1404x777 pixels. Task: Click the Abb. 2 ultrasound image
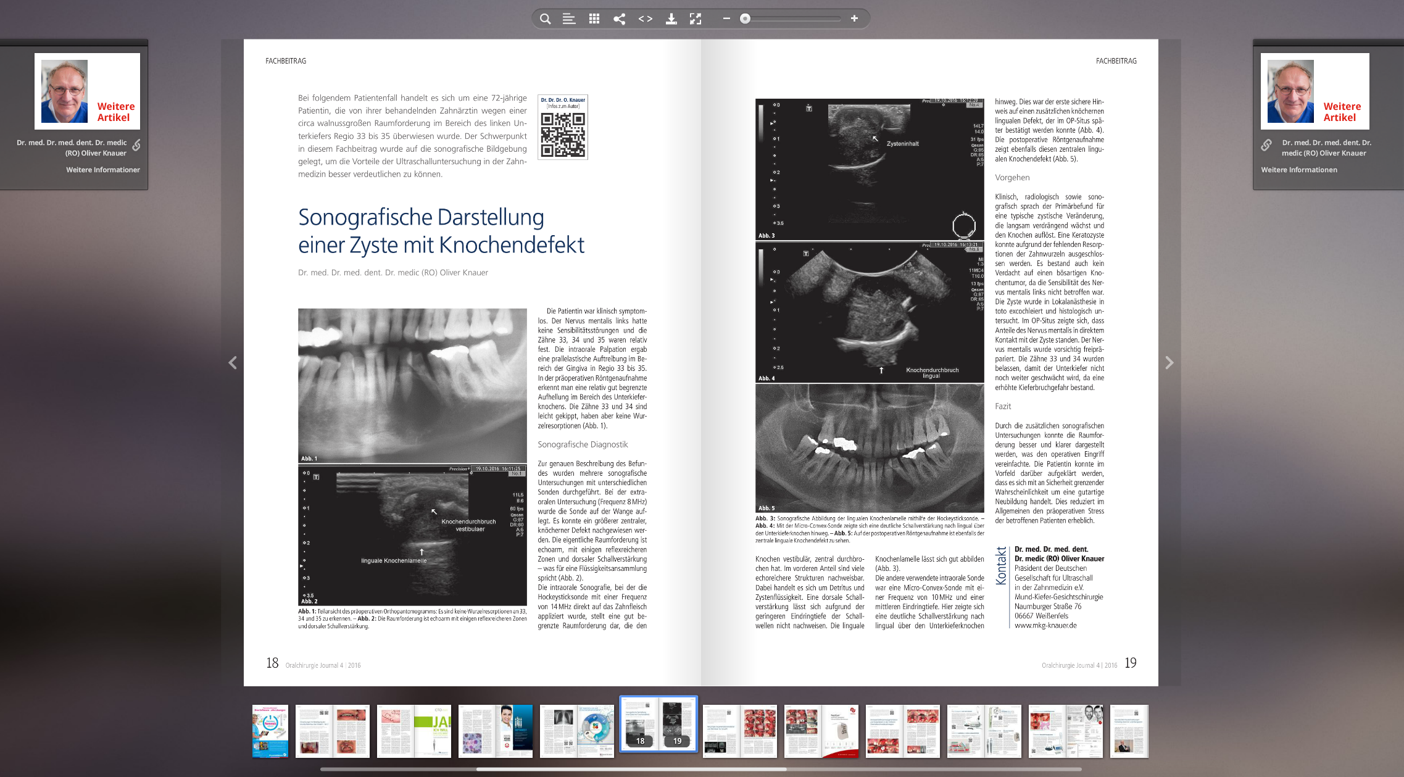(412, 535)
